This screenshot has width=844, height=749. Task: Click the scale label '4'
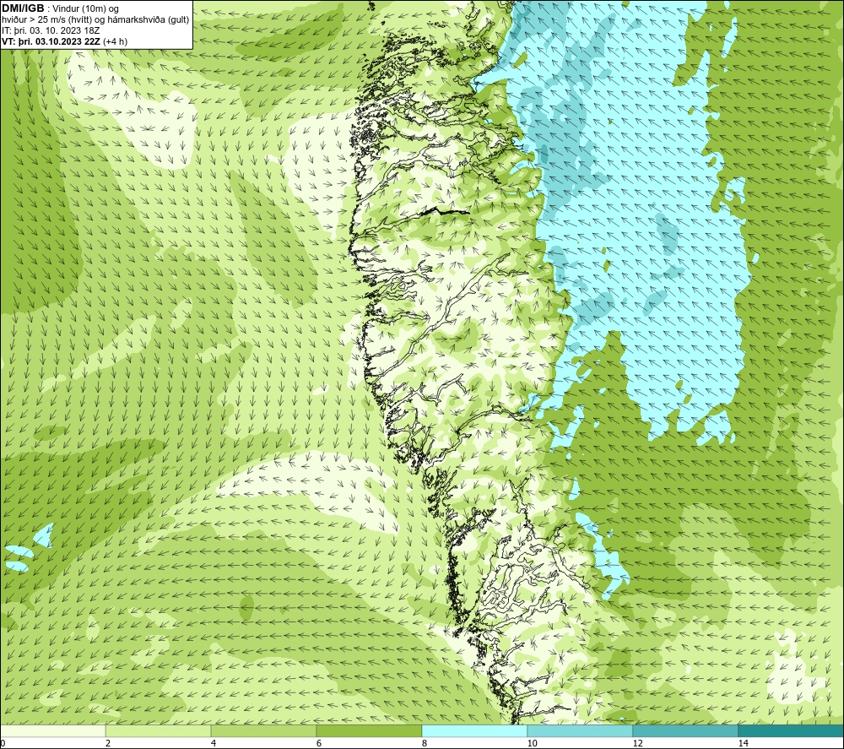[214, 744]
